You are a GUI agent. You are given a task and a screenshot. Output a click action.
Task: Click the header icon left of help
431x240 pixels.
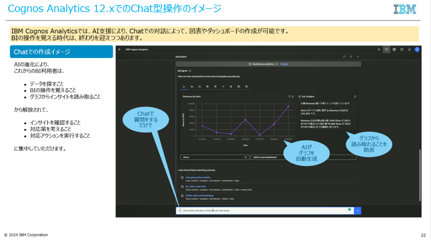click(x=394, y=49)
